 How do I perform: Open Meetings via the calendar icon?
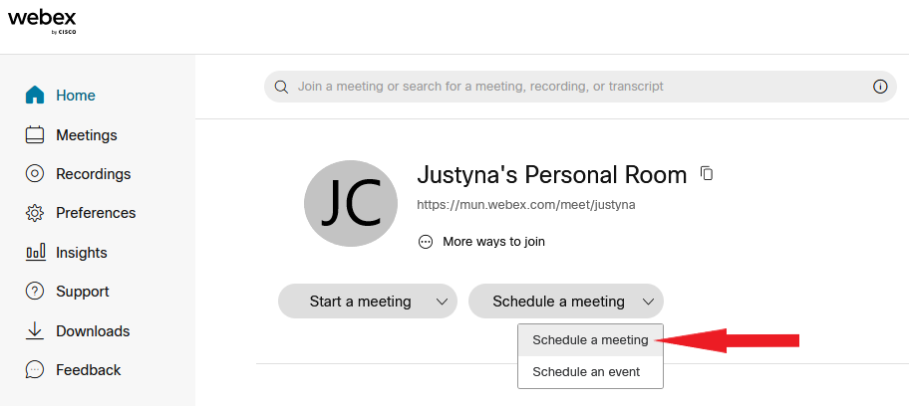point(35,135)
